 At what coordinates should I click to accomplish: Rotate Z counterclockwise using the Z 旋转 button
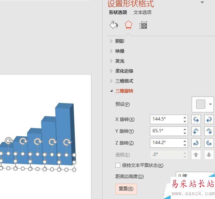[x=209, y=143]
